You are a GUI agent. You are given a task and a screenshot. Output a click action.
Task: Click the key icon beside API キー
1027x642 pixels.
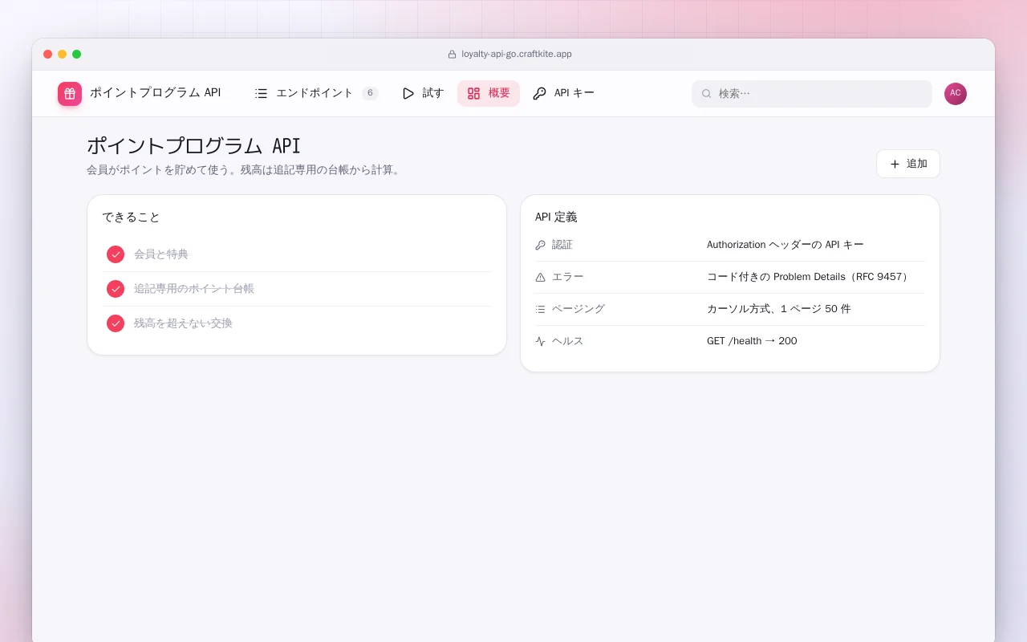[x=540, y=93]
